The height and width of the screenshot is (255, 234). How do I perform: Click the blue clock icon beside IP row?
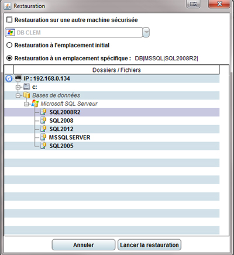(x=9, y=78)
